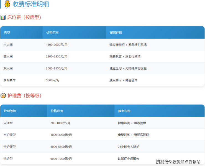Click the 护理等级 column header
205x166 pixels.
(10, 111)
